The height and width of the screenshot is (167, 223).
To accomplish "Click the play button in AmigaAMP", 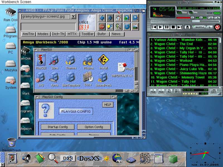I will (160, 27).
